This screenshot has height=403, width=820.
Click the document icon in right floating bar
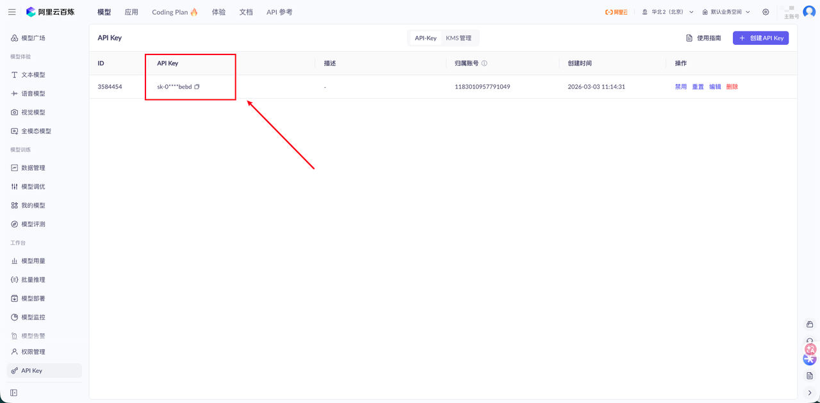(810, 376)
